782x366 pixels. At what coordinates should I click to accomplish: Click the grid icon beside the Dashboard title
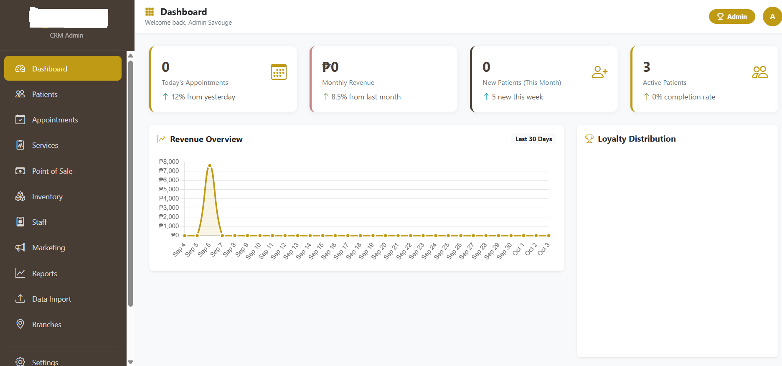point(150,12)
